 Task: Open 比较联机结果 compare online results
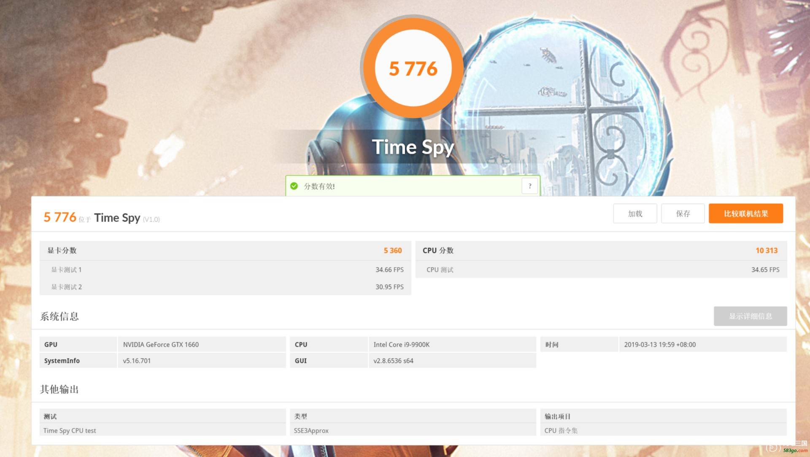tap(746, 214)
